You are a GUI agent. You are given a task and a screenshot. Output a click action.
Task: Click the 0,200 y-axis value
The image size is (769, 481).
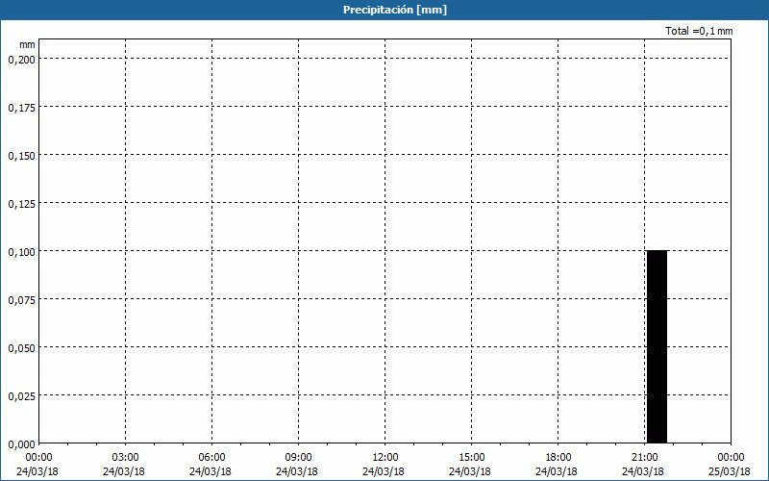click(21, 59)
